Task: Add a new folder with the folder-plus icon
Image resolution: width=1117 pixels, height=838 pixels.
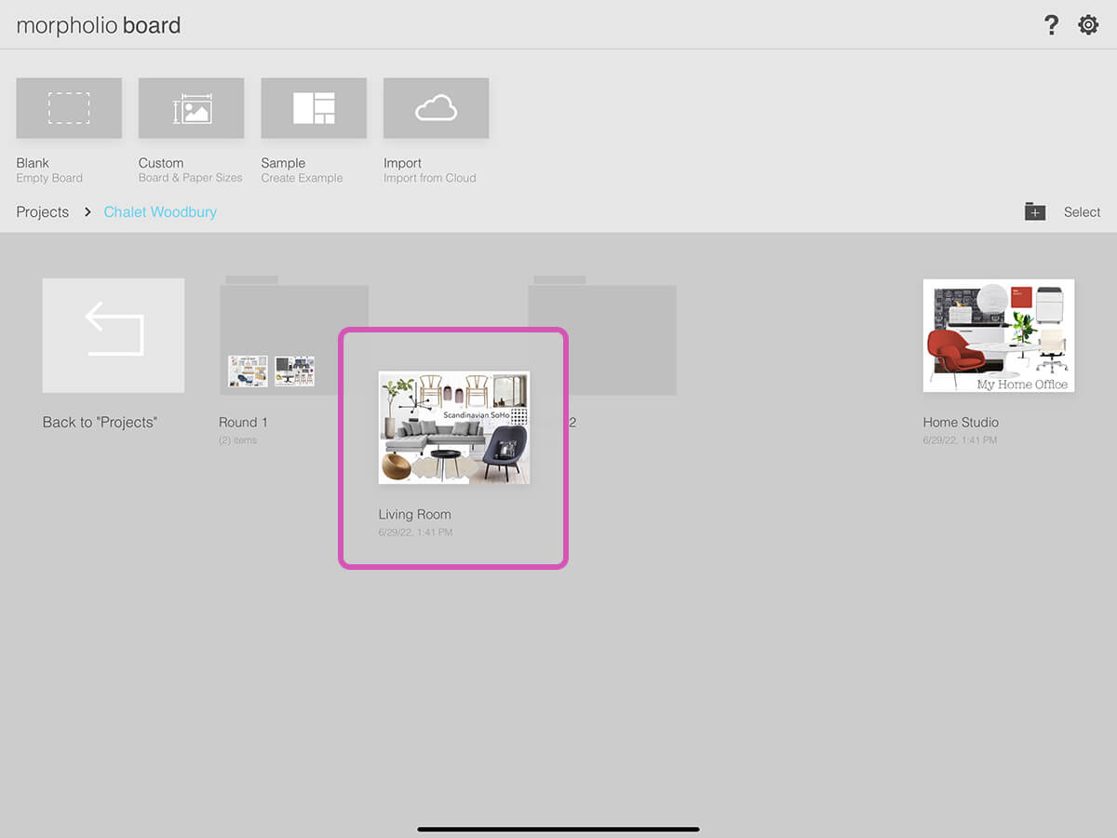Action: pyautogui.click(x=1035, y=211)
